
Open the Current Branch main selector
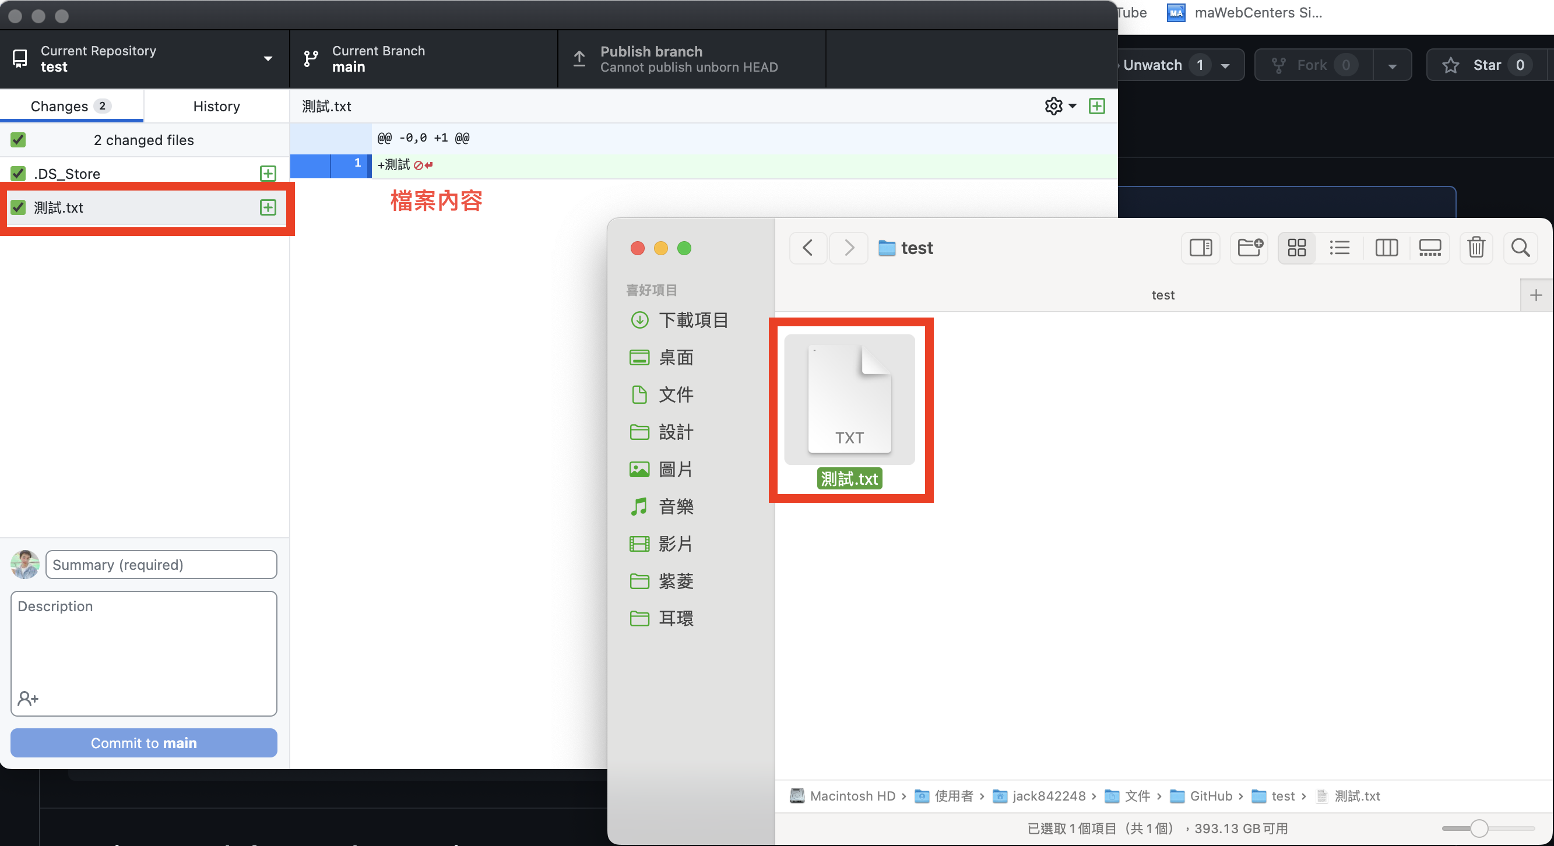coord(424,59)
